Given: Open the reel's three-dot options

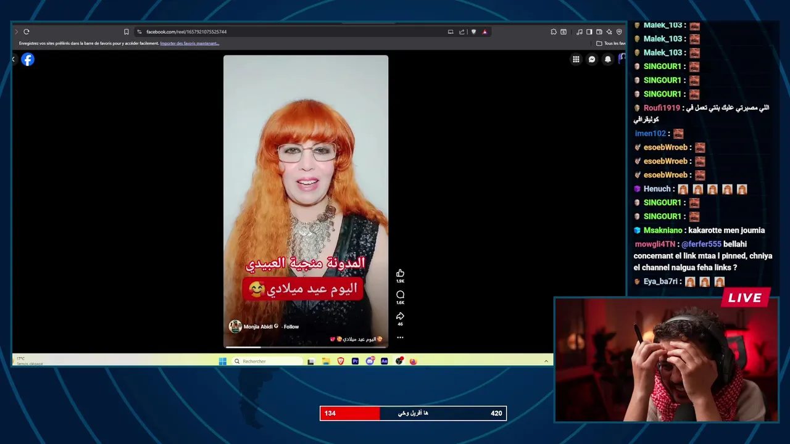Looking at the screenshot, I should click(x=400, y=337).
